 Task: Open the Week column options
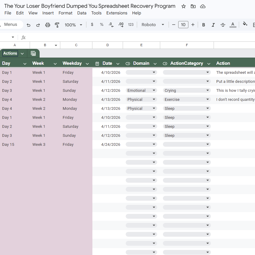tap(55, 64)
